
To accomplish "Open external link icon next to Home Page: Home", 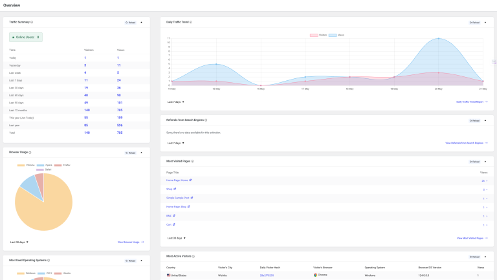I will point(190,180).
